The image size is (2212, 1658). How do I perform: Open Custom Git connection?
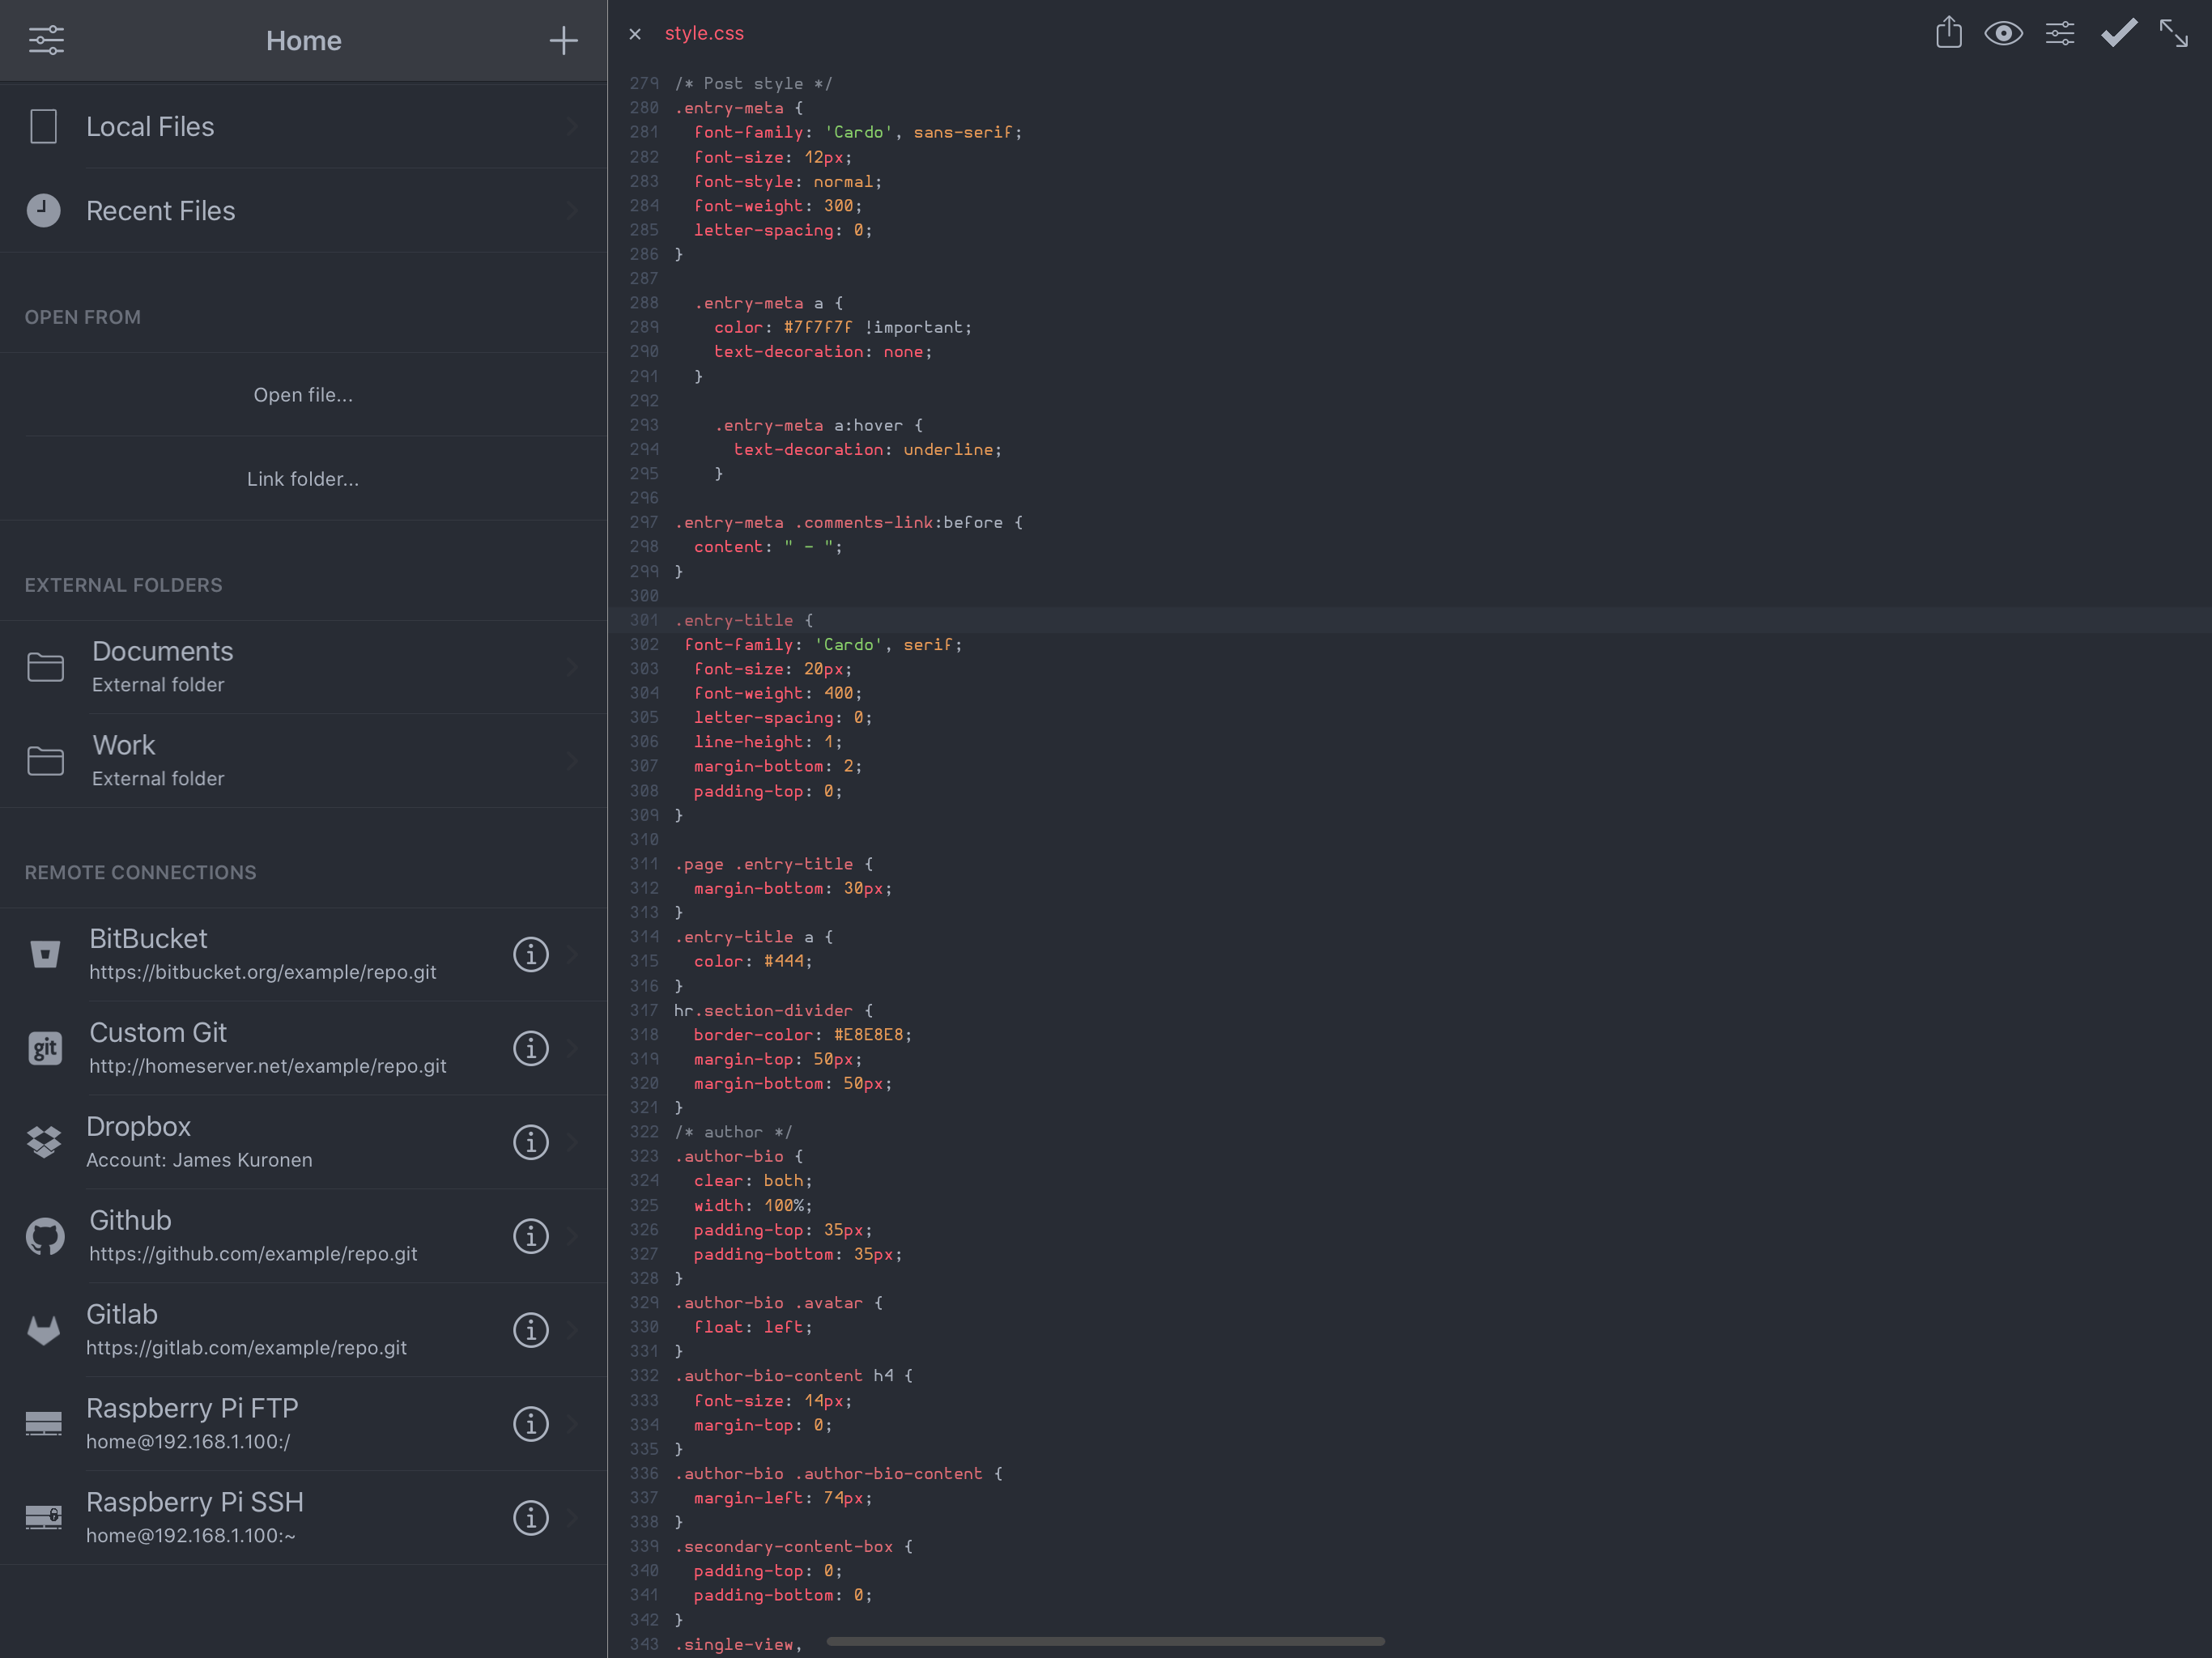tap(303, 1048)
